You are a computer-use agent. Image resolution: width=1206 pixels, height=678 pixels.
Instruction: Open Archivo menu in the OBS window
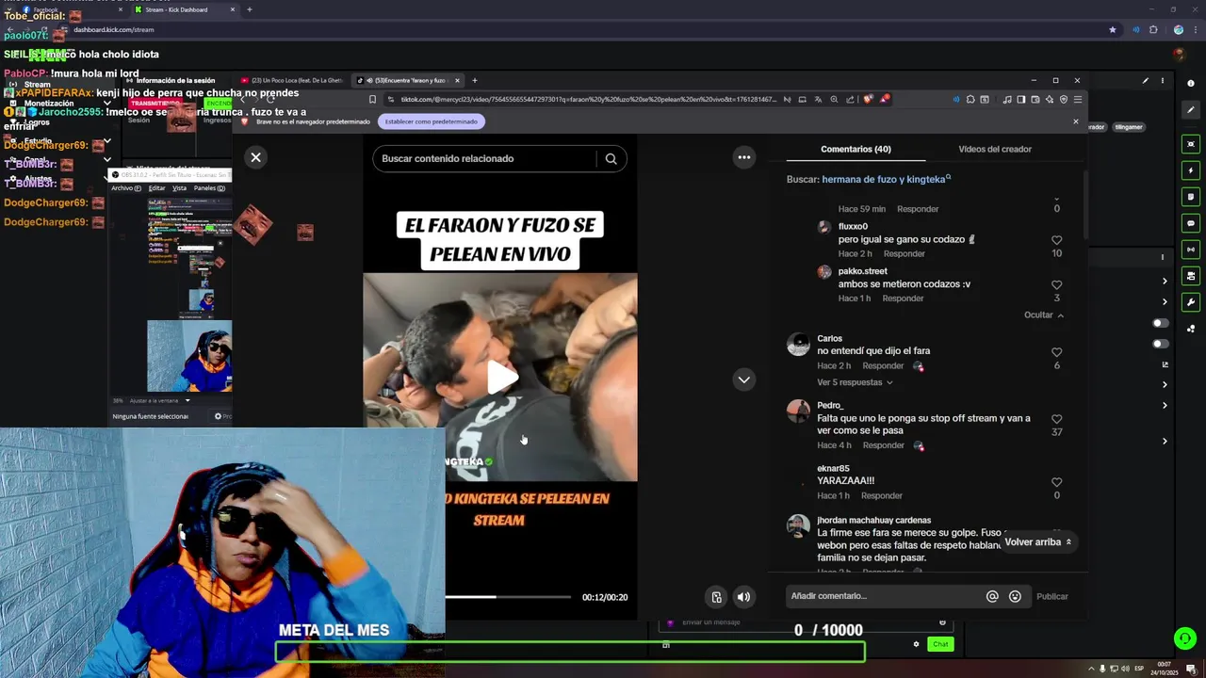(125, 188)
